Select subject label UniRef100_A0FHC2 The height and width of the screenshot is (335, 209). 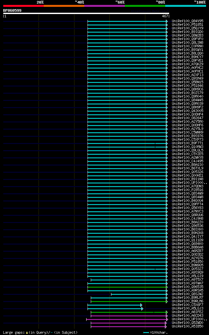188,68
